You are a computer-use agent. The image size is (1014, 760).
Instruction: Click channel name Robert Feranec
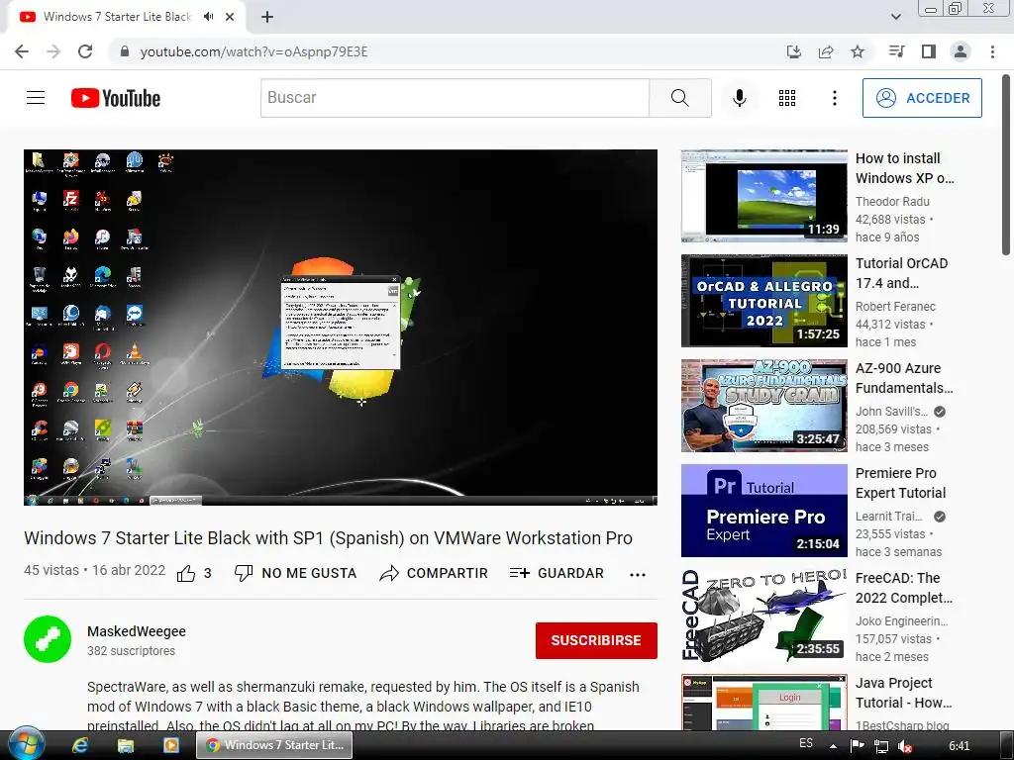click(x=895, y=307)
